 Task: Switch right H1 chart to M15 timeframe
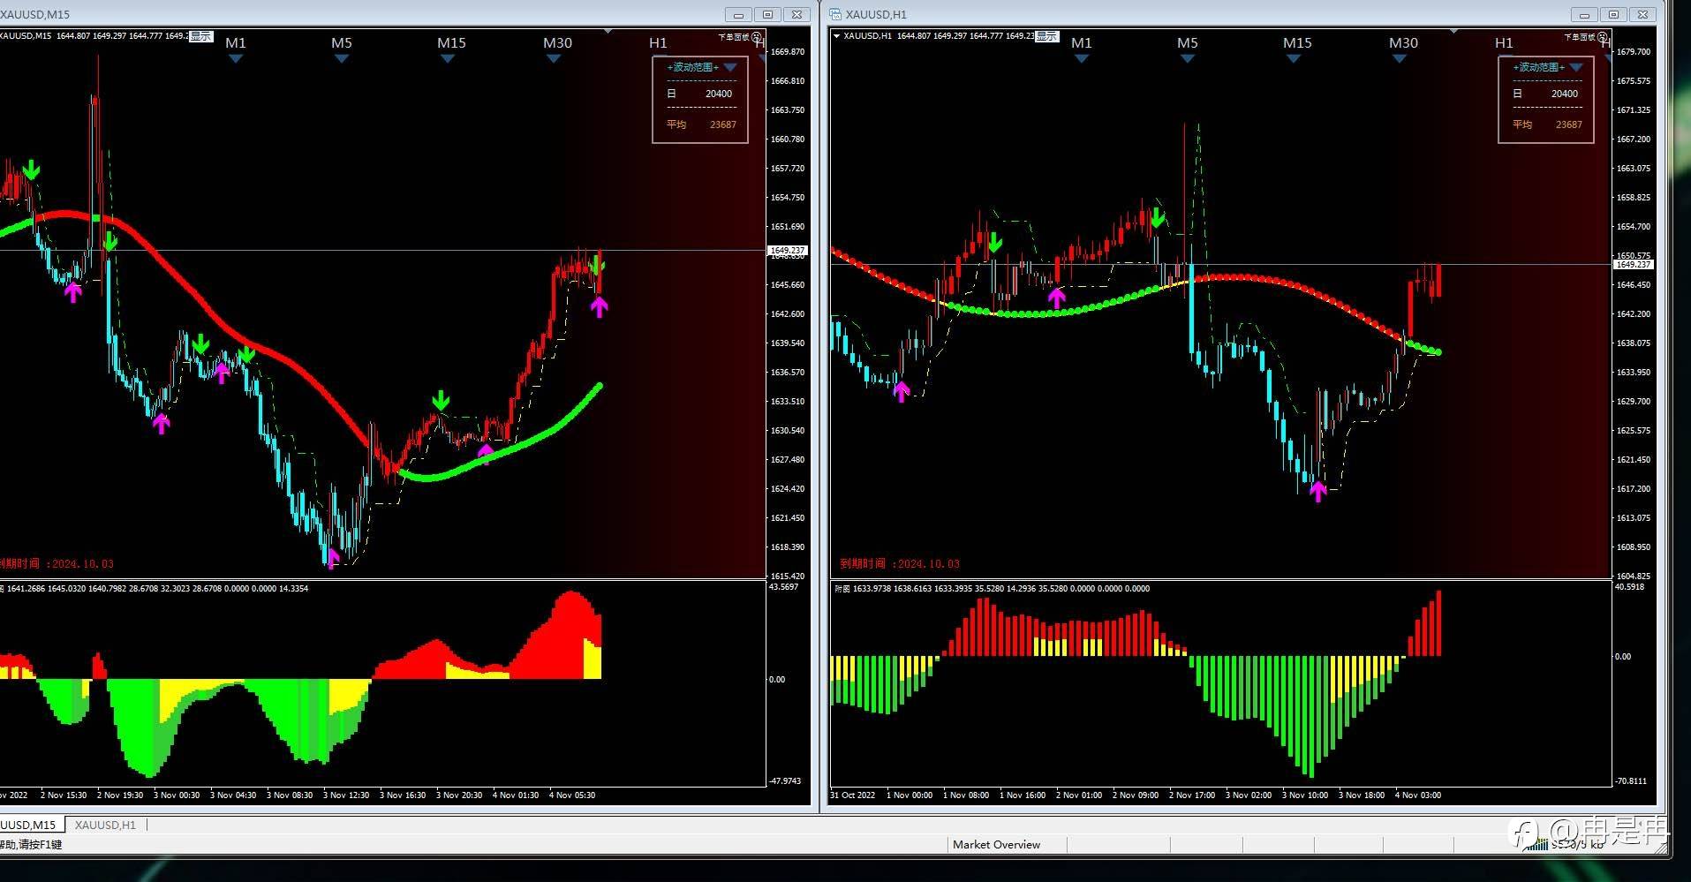(x=1296, y=42)
